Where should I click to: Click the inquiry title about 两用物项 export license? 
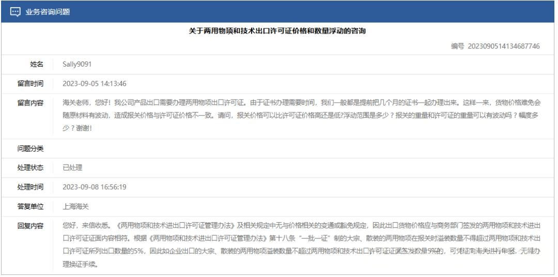tap(277, 31)
